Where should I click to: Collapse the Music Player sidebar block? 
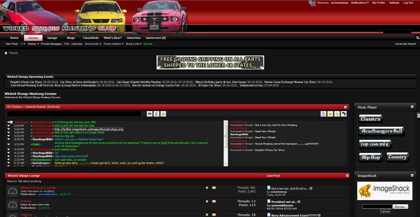pyautogui.click(x=412, y=107)
